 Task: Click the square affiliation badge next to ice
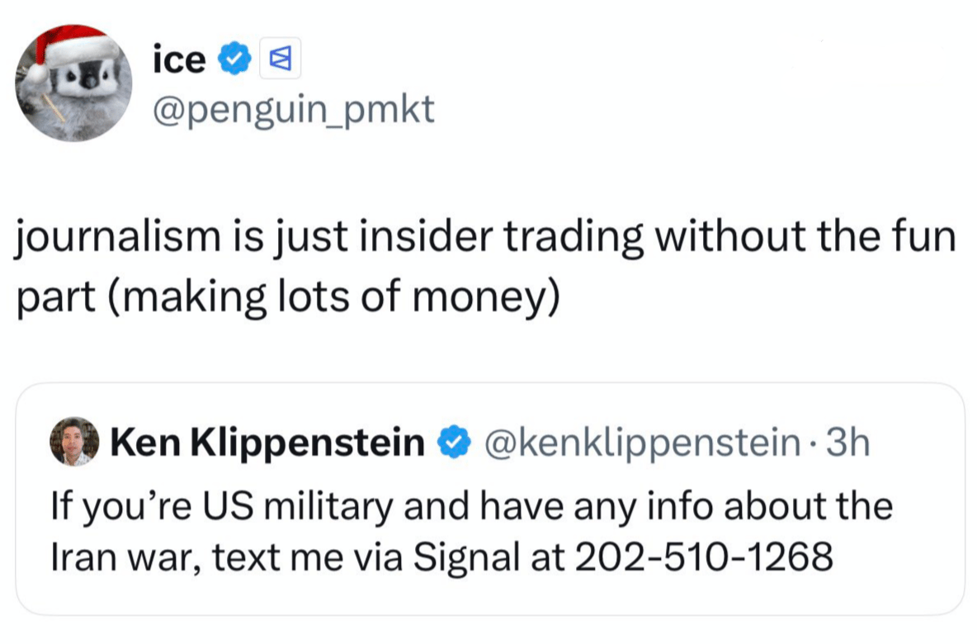[273, 59]
